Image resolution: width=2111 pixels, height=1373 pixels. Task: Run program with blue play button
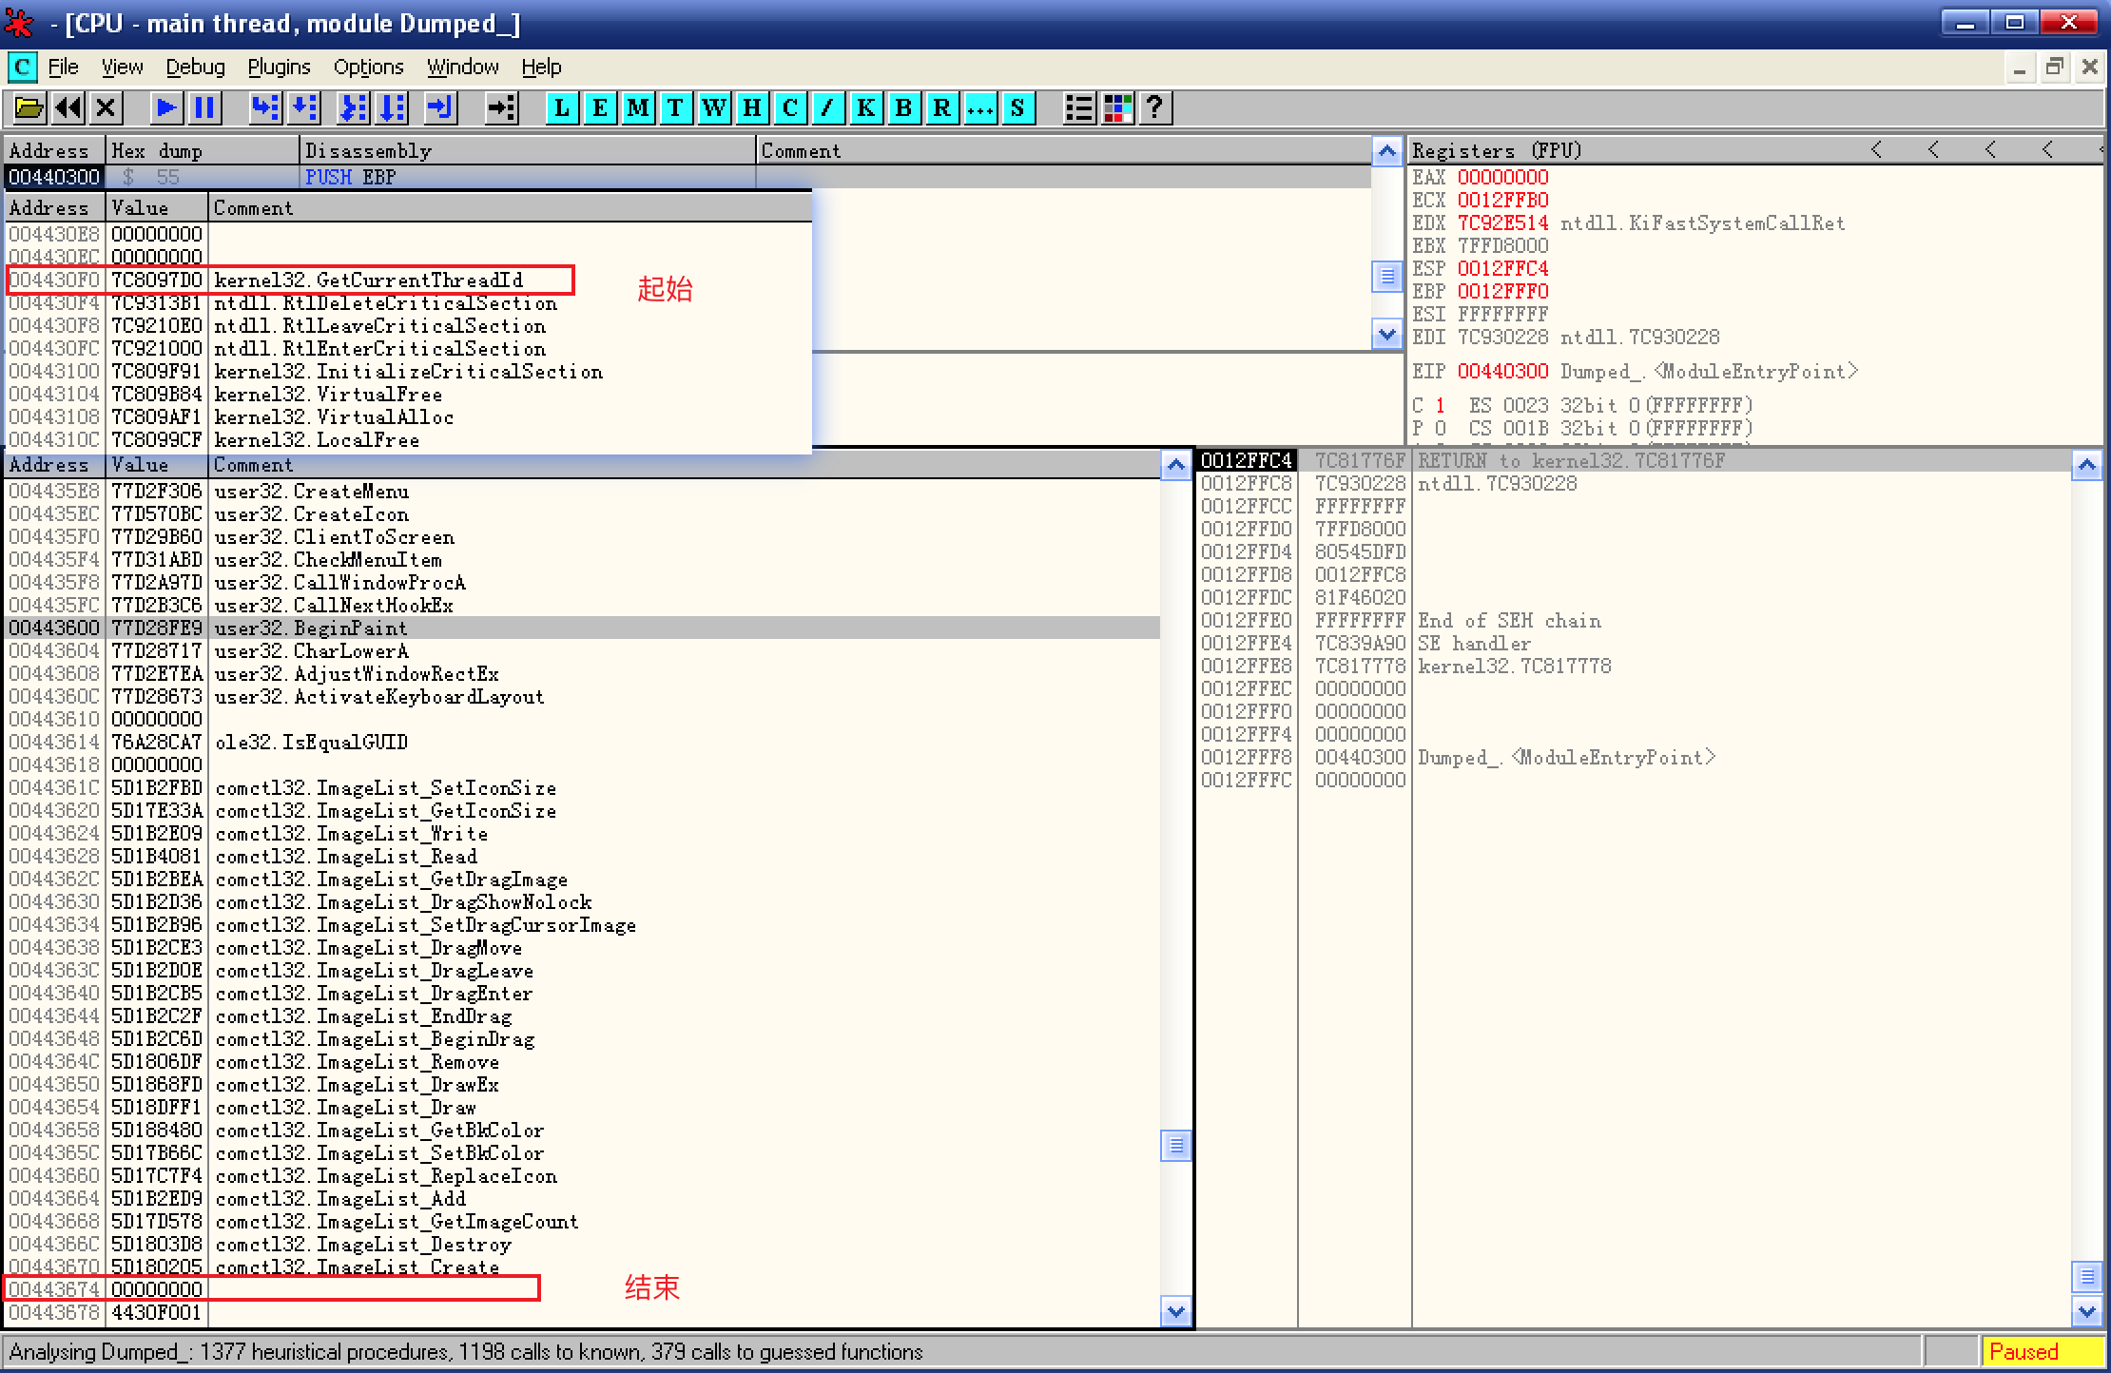click(x=165, y=108)
